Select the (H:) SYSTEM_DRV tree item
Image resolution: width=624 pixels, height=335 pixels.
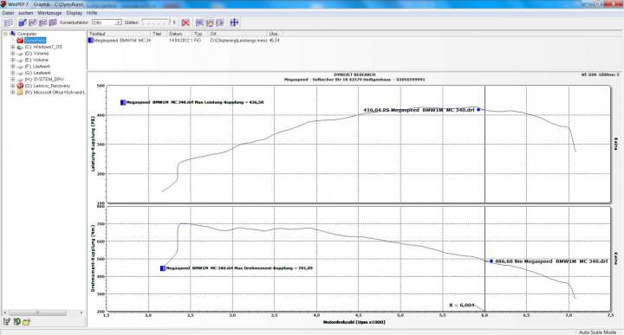tap(44, 79)
